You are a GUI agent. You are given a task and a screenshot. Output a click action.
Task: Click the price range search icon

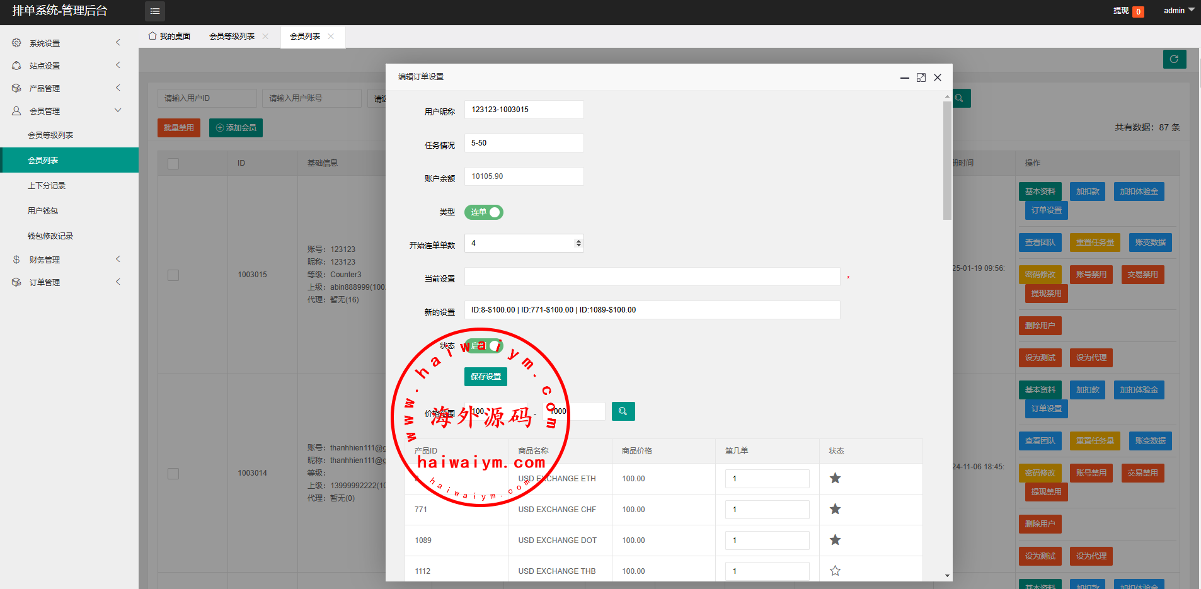(623, 411)
